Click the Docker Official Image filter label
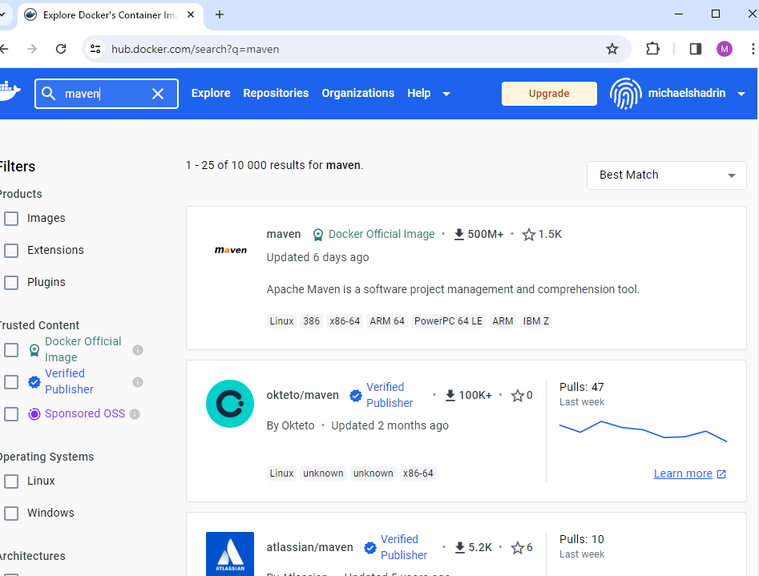Image resolution: width=759 pixels, height=576 pixels. pyautogui.click(x=83, y=349)
